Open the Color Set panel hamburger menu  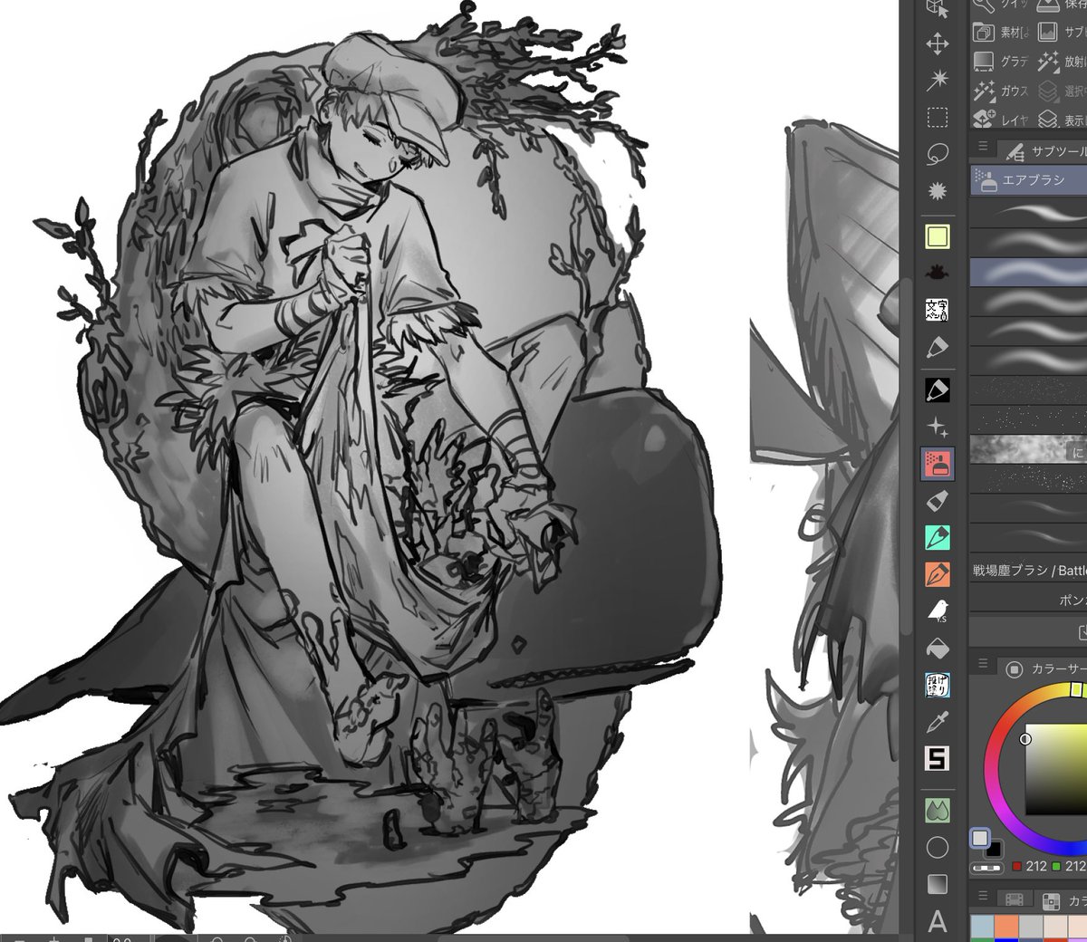983,895
